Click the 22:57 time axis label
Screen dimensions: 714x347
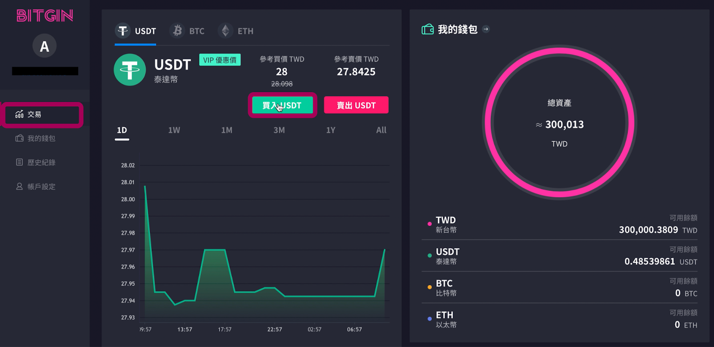(x=274, y=330)
